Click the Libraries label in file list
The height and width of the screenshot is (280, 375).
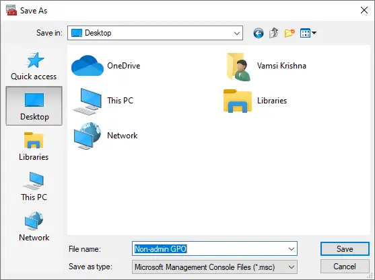(x=272, y=101)
